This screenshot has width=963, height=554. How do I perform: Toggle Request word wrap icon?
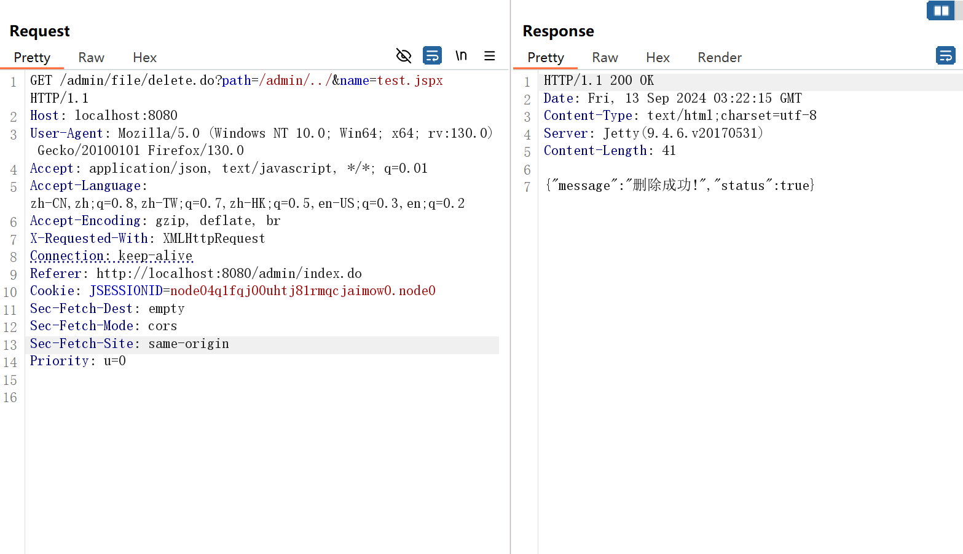pos(433,56)
